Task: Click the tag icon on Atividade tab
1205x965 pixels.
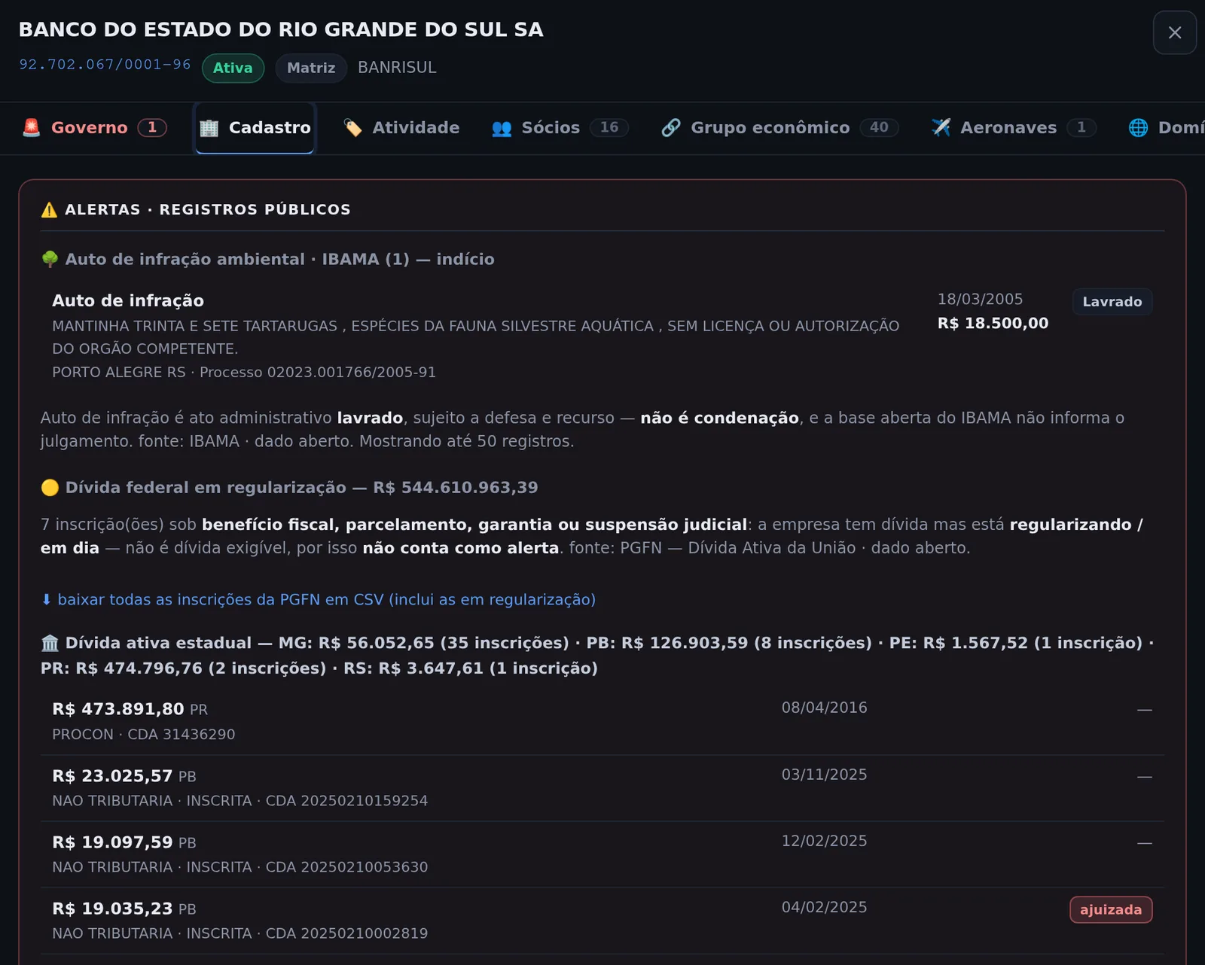Action: pos(352,128)
